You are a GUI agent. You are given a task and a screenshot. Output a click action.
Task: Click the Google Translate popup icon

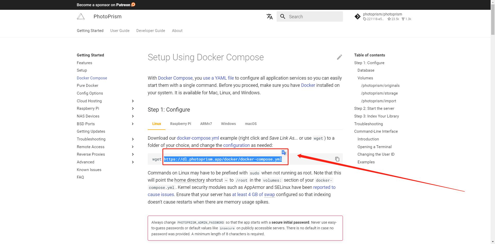tap(284, 153)
